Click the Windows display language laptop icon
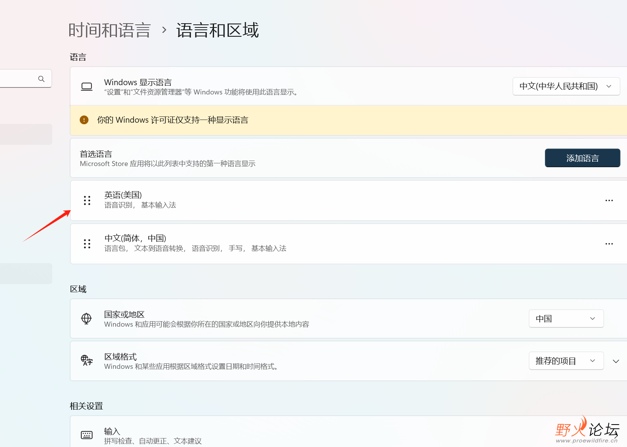Image resolution: width=627 pixels, height=447 pixels. pyautogui.click(x=87, y=86)
